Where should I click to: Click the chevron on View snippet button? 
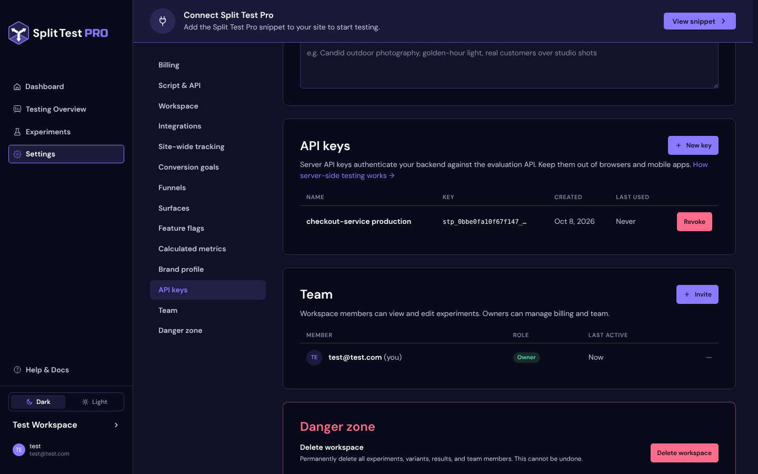pyautogui.click(x=724, y=21)
